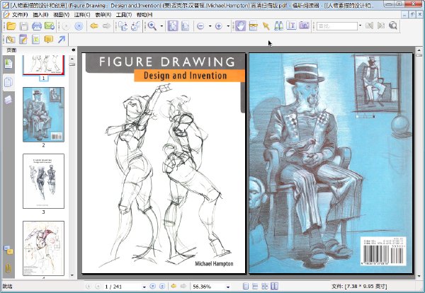Choose the snapshot tool icon
The width and height of the screenshot is (425, 293).
(253, 26)
